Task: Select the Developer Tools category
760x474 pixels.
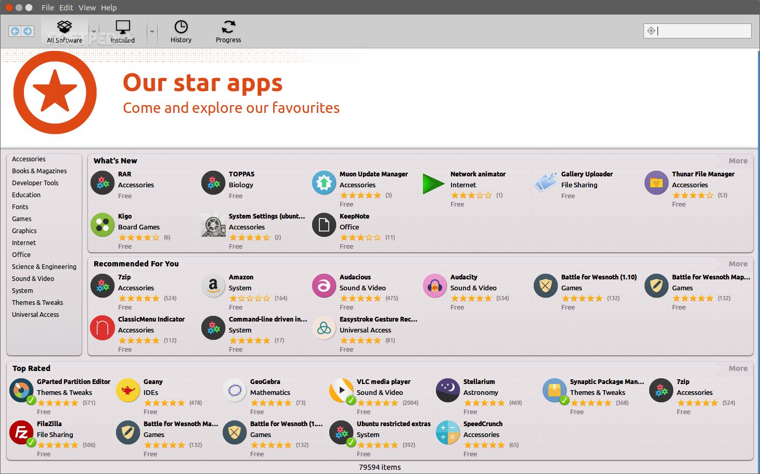Action: [35, 183]
